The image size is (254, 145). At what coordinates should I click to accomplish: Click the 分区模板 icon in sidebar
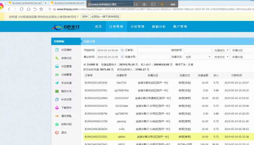57,50
